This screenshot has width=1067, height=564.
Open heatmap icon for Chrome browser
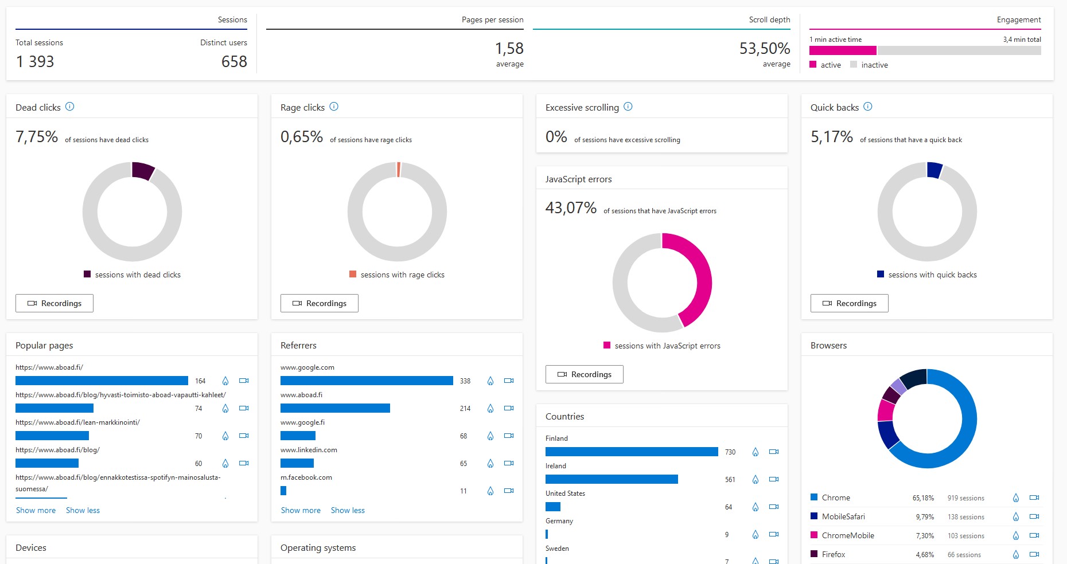coord(1016,498)
